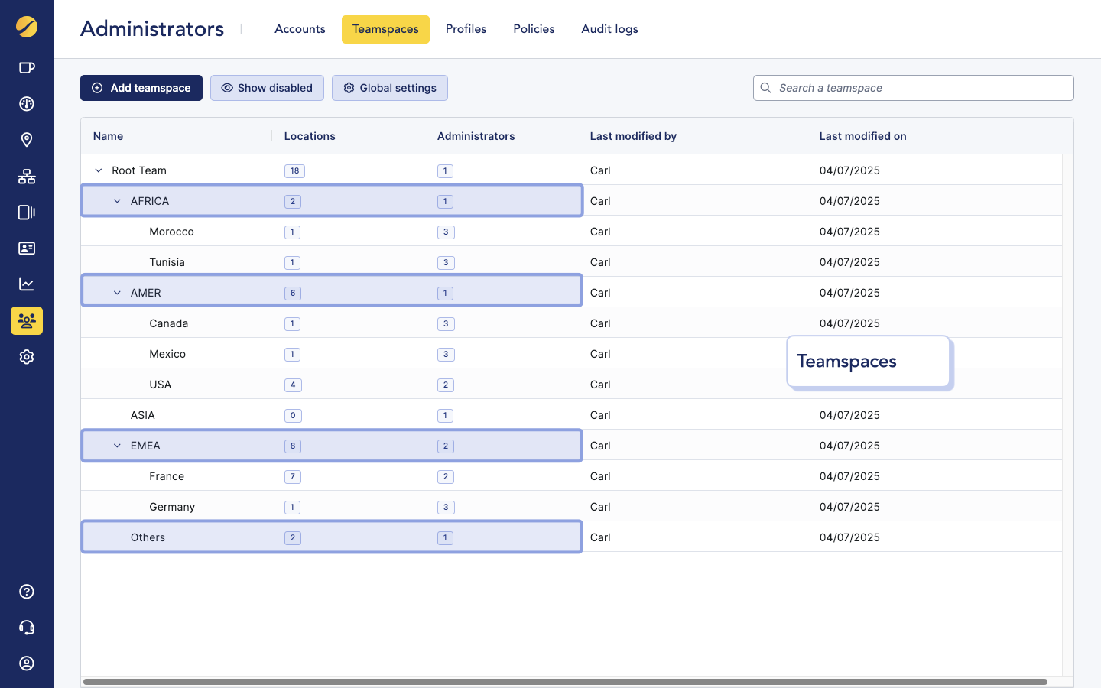This screenshot has height=688, width=1101.
Task: Click the Add teamspace button
Action: point(141,88)
